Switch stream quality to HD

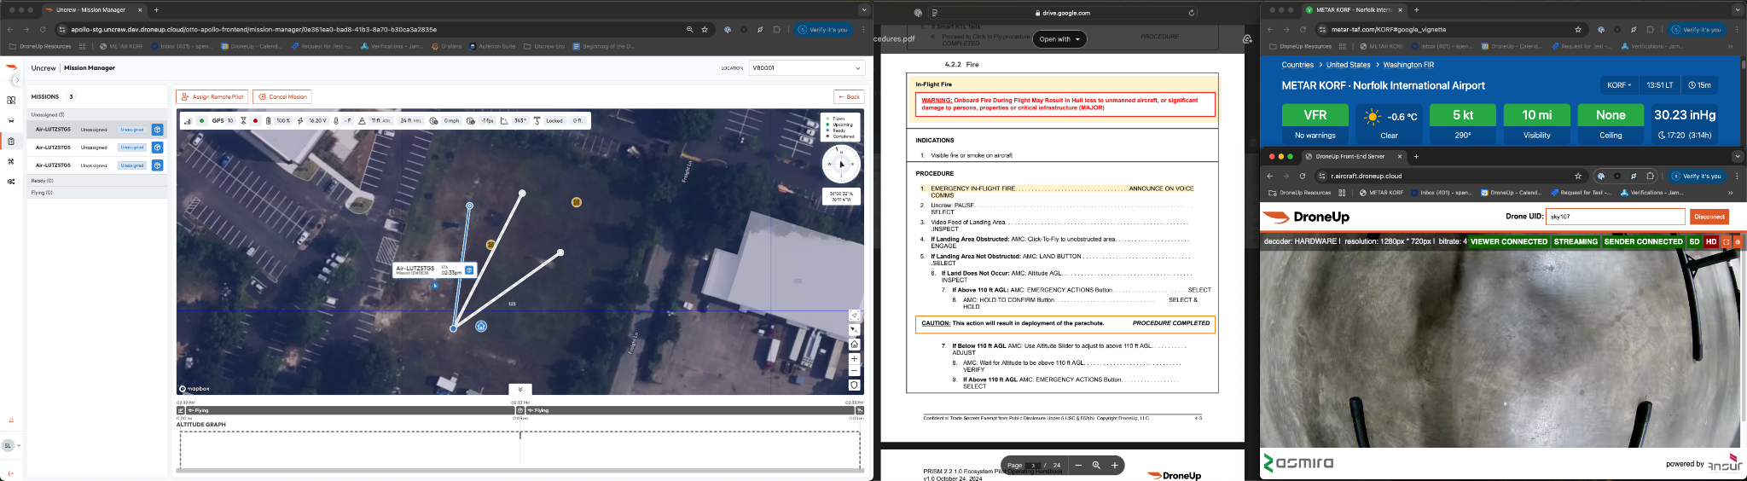[x=1711, y=241]
